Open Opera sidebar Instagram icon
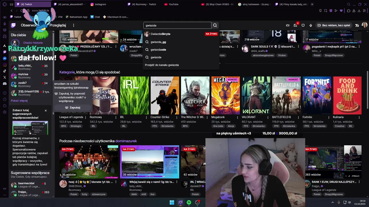The width and height of the screenshot is (369, 207). click(x=5, y=65)
